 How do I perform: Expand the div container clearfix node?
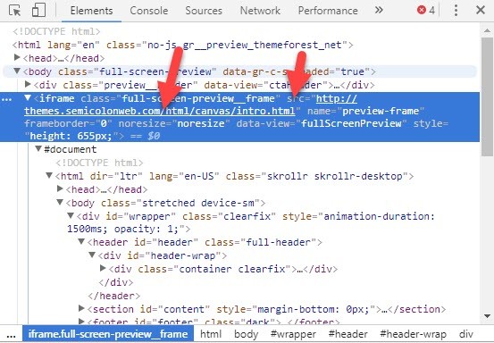click(103, 268)
